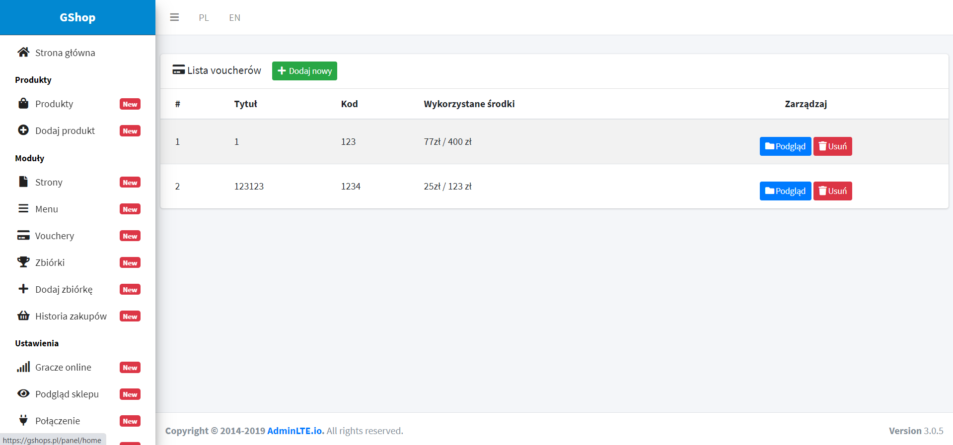Switch language to PL
The height and width of the screenshot is (445, 953).
[x=204, y=18]
